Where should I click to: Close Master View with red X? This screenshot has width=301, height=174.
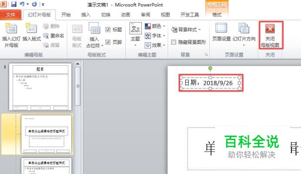(270, 29)
